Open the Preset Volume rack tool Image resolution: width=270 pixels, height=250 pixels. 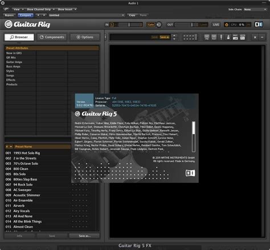coord(235,37)
